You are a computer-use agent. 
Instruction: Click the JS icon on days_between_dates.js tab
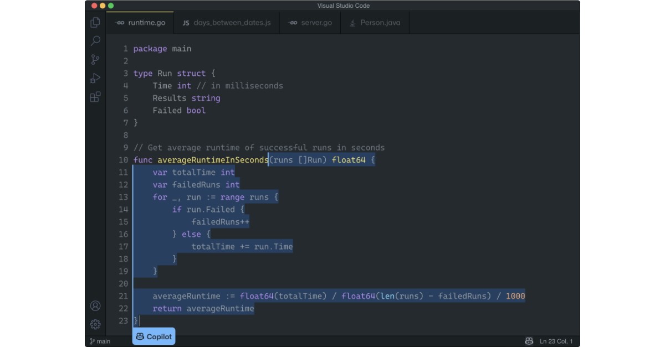(186, 23)
